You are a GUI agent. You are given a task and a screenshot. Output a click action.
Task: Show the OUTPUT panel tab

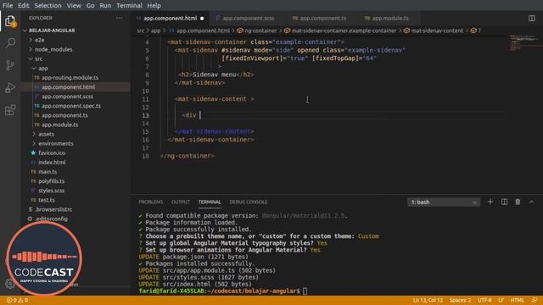tap(181, 202)
